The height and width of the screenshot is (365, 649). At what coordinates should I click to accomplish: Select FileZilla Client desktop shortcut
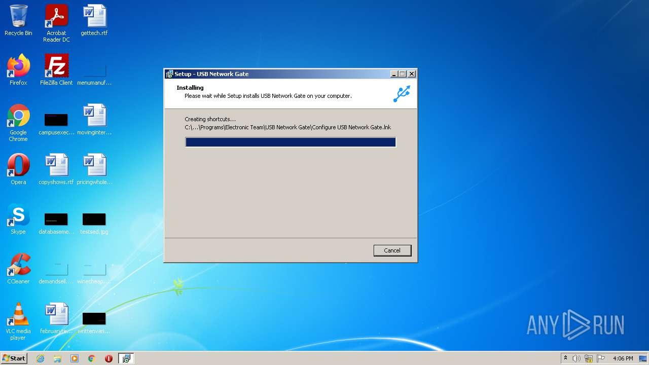coord(56,70)
